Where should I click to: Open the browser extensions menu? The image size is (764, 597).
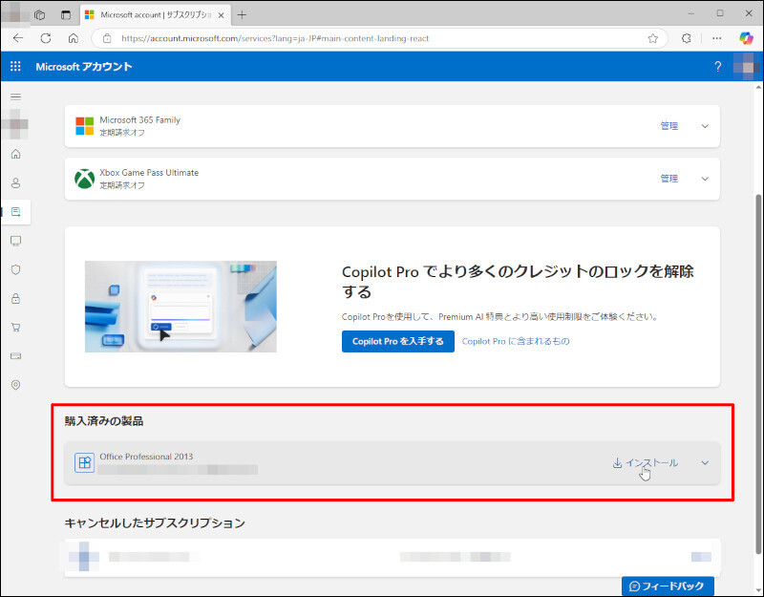687,38
